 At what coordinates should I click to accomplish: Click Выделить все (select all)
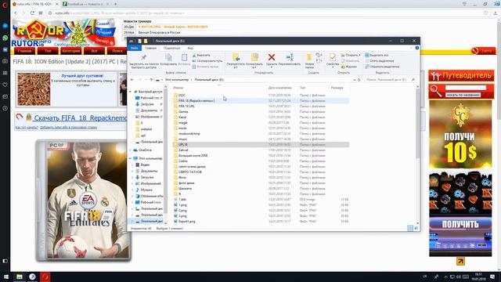pos(377,55)
